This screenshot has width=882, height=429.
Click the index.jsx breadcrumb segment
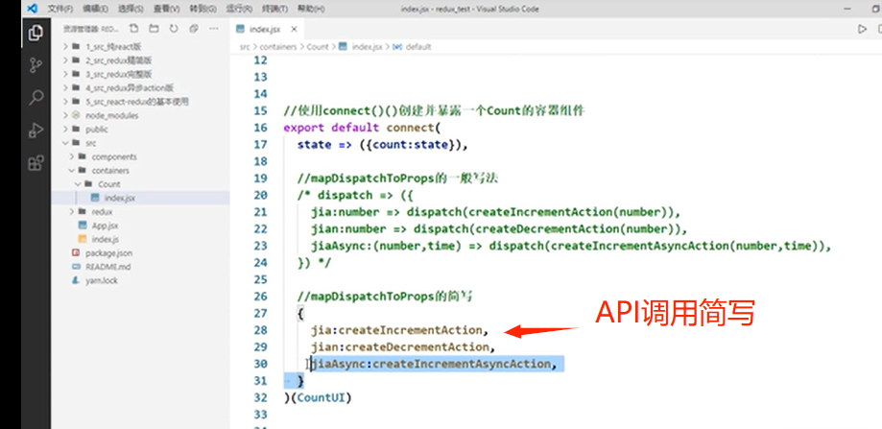pyautogui.click(x=367, y=47)
